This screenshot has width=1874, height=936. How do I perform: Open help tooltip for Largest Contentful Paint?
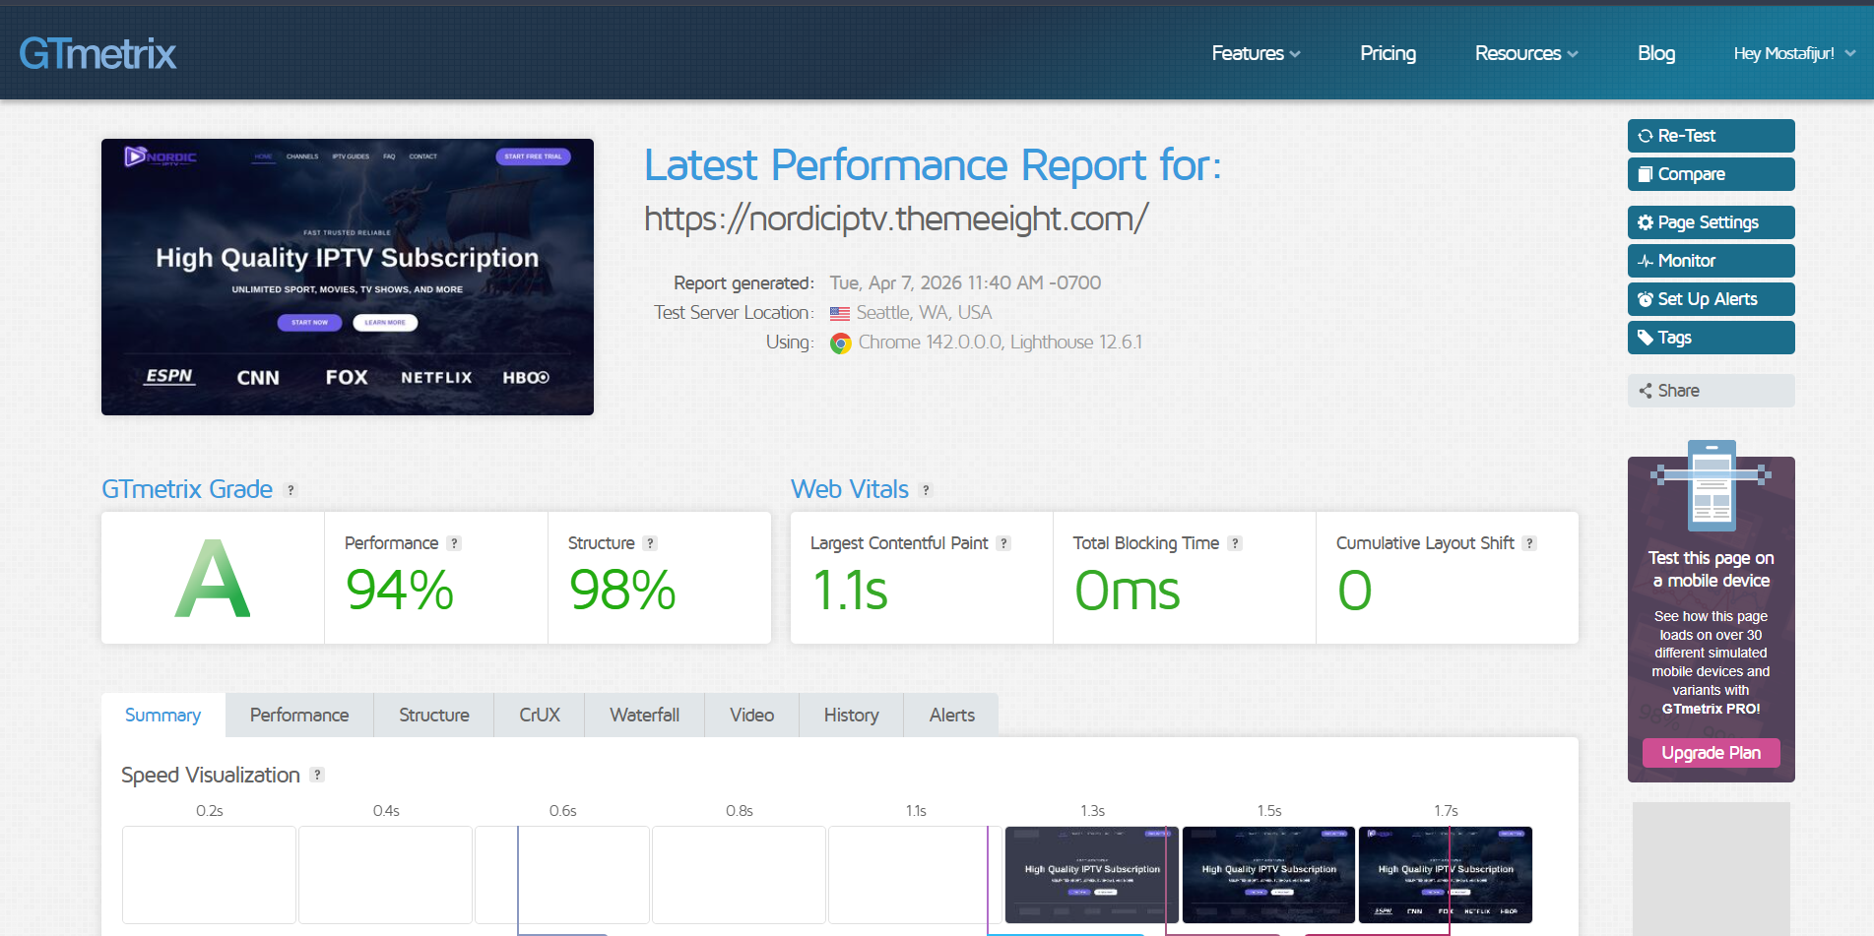[x=1003, y=543]
